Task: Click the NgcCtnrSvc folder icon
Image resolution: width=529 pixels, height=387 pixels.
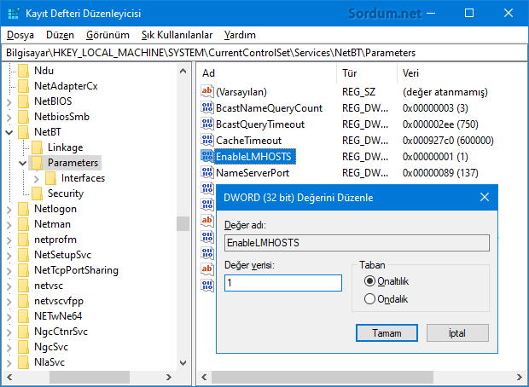Action: [x=24, y=332]
